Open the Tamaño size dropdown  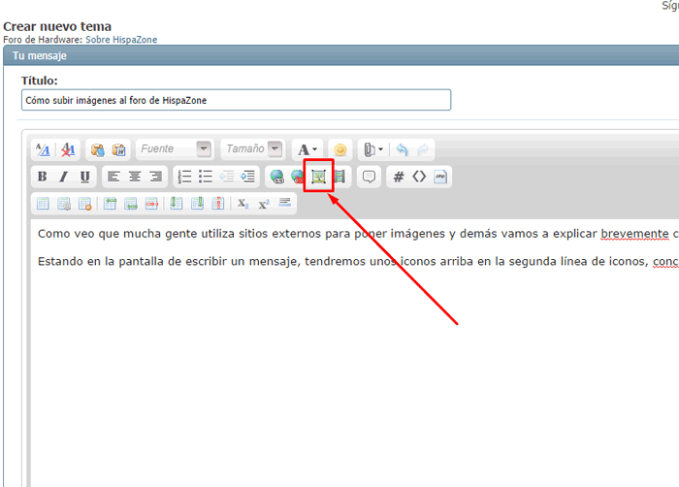(252, 149)
